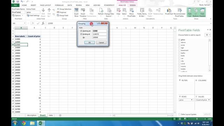Enable Defer Layout Update checkbox
224x126 pixels.
(180, 114)
